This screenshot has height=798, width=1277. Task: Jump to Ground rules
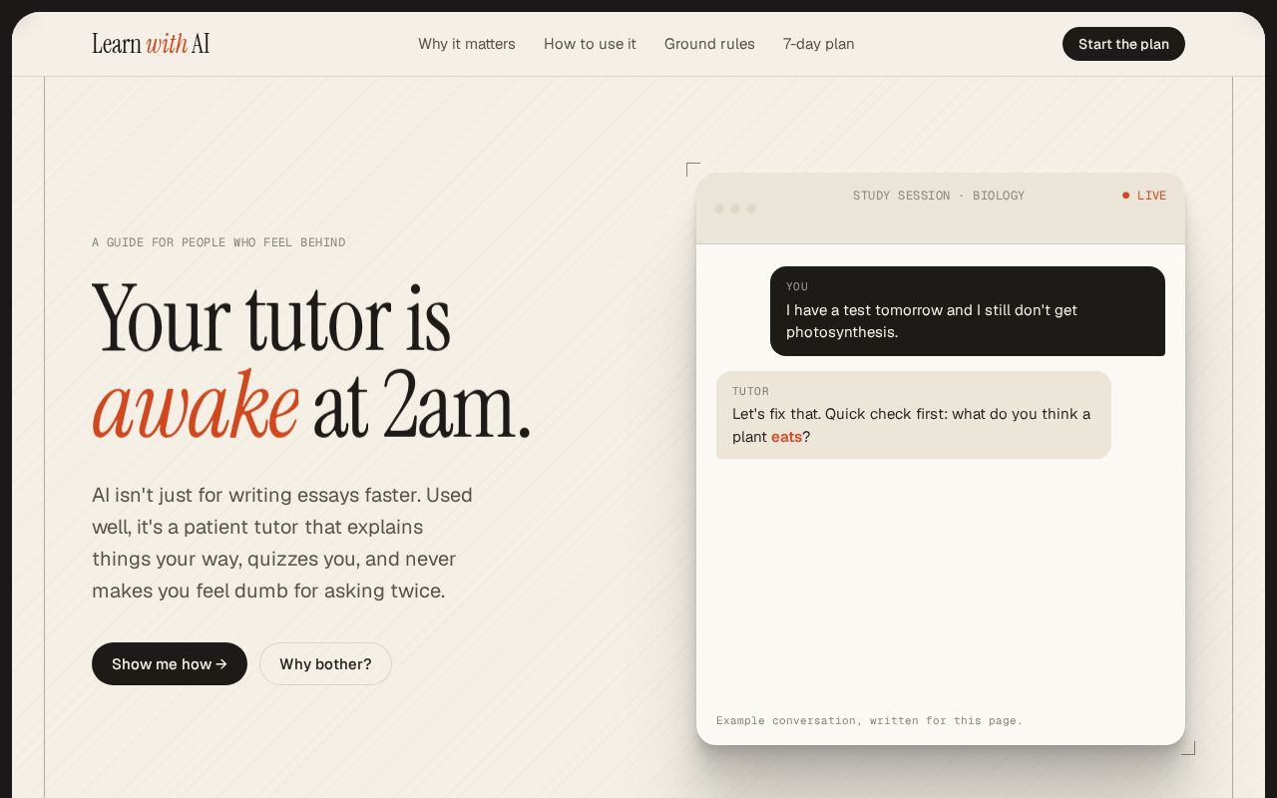point(709,44)
